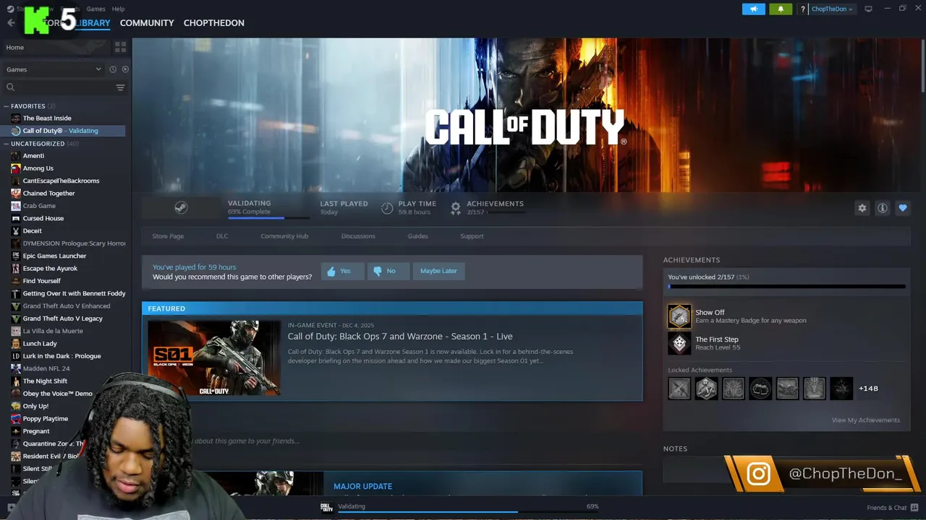Image resolution: width=926 pixels, height=520 pixels.
Task: Click the Friends & Chat icon
Action: (x=915, y=508)
